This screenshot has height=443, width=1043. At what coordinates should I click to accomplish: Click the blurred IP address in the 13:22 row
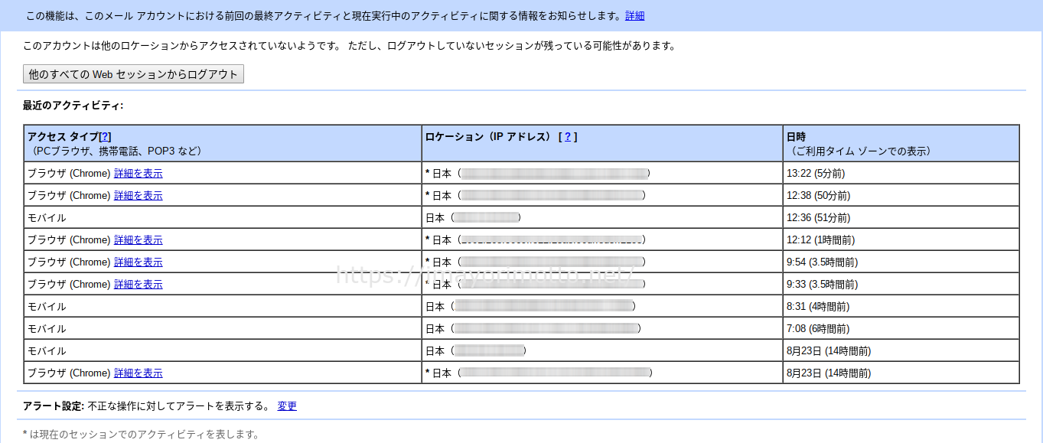coord(555,174)
